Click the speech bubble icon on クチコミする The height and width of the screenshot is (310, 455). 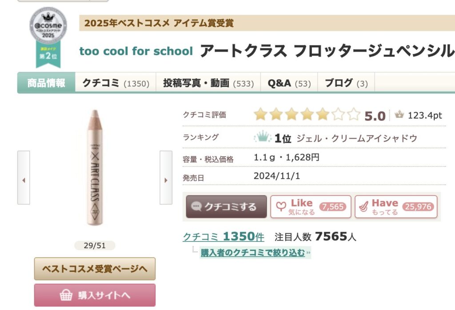click(x=196, y=207)
